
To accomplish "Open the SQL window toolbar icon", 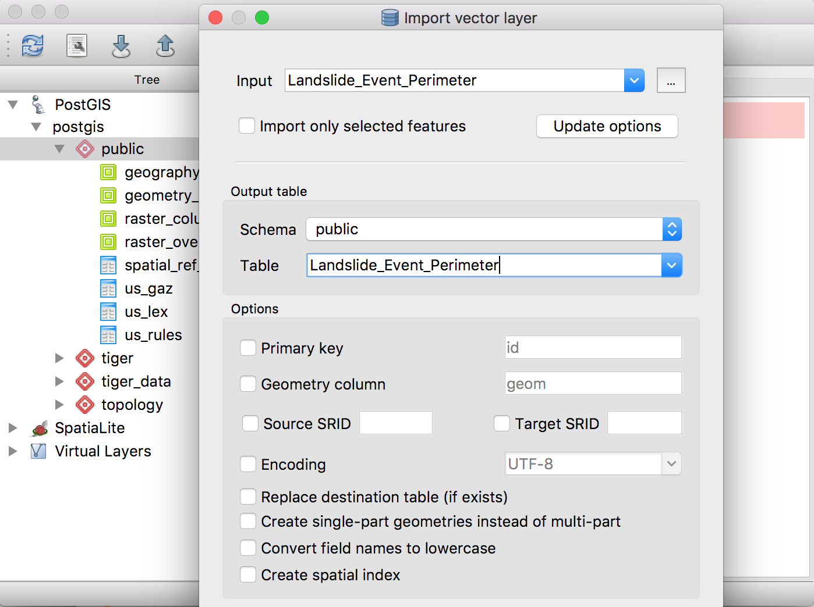I will point(77,45).
